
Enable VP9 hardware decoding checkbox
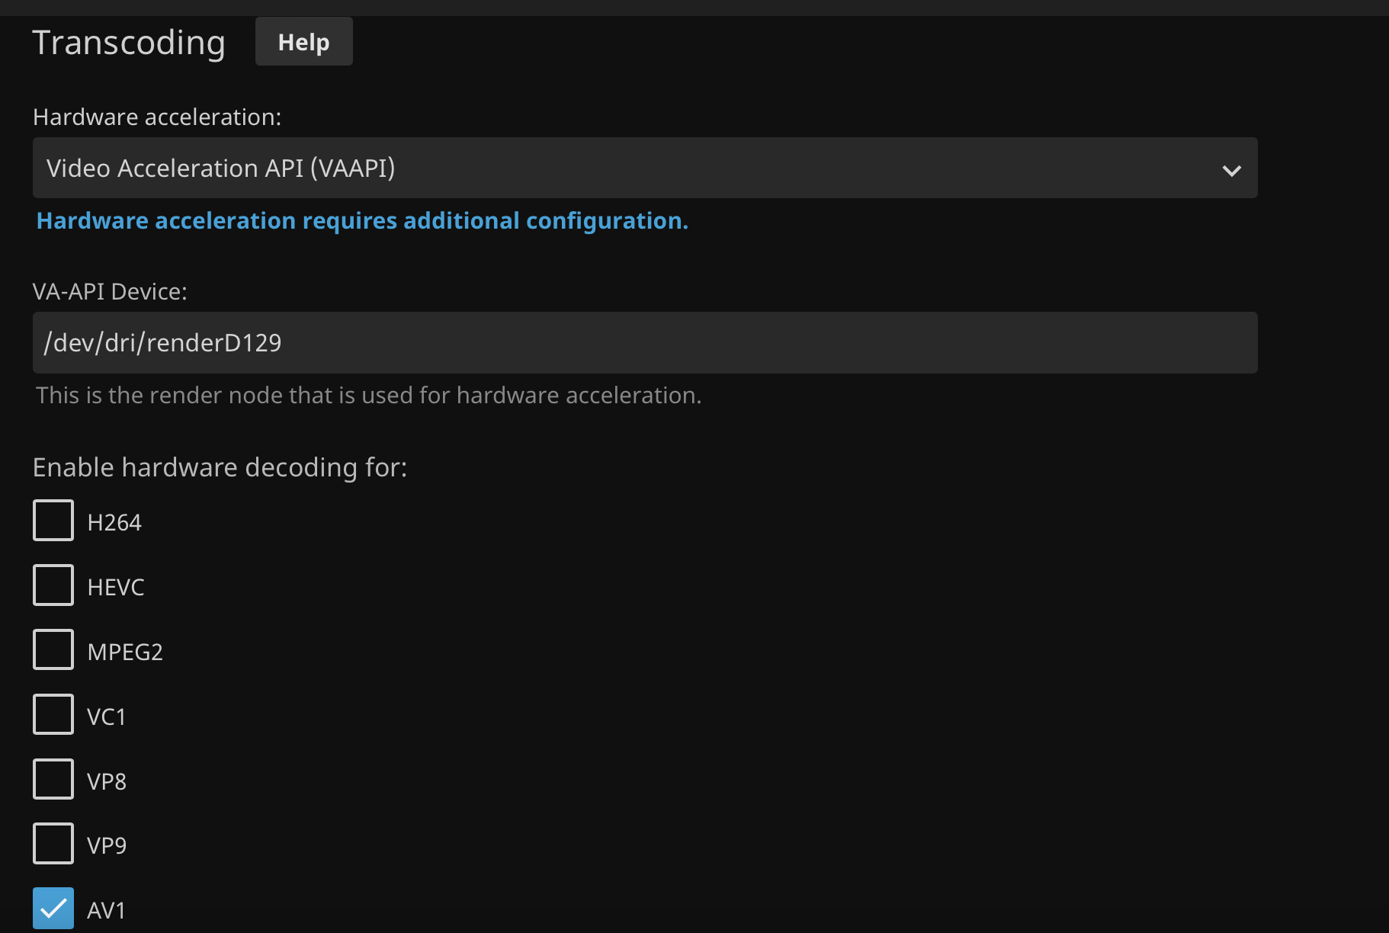[53, 844]
